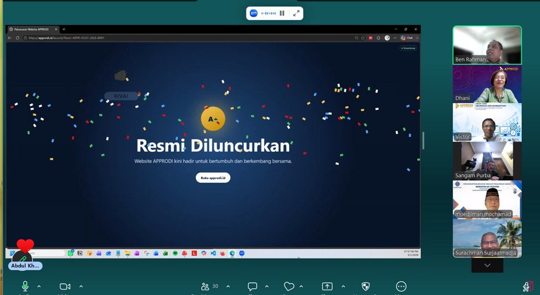Open Firefox from the taskbar

[x=223, y=253]
